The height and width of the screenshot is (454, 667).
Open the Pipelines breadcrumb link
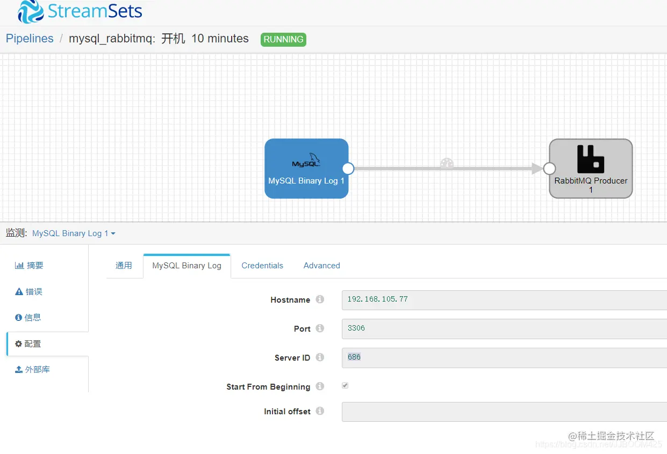pyautogui.click(x=30, y=39)
